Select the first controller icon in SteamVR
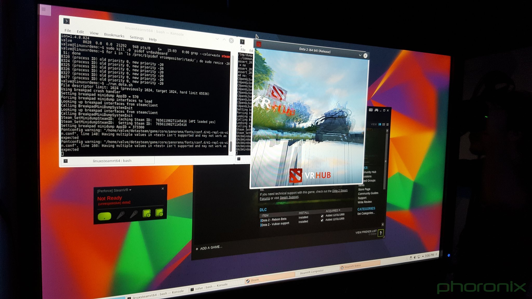The width and height of the screenshot is (532, 299). click(x=121, y=215)
